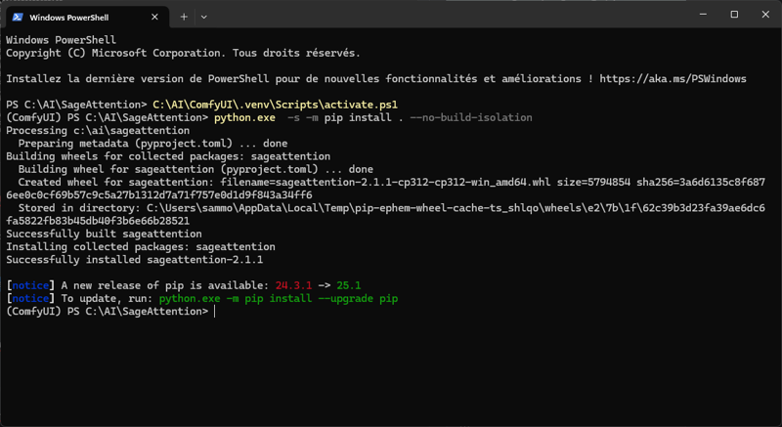Maximize the terminal window
Screen dimensions: 782x427
point(734,15)
